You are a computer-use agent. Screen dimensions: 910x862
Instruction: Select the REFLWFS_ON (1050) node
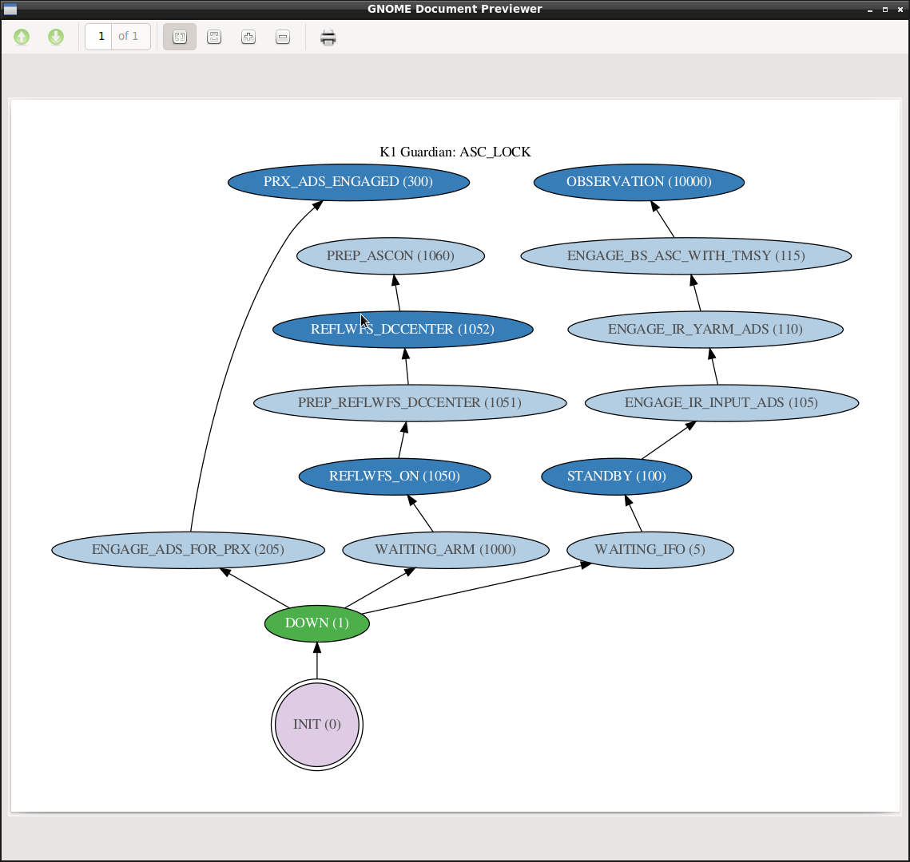pyautogui.click(x=395, y=476)
